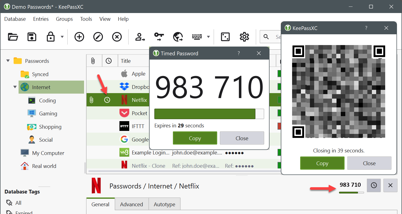Click the Copy Password key icon
The height and width of the screenshot is (214, 402).
click(159, 37)
